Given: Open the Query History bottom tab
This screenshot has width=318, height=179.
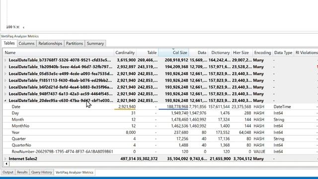Looking at the screenshot, I should [x=42, y=173].
